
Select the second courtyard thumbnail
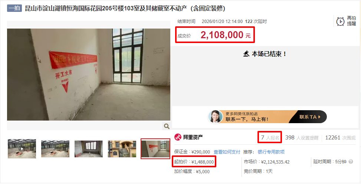pyautogui.click(x=55, y=149)
